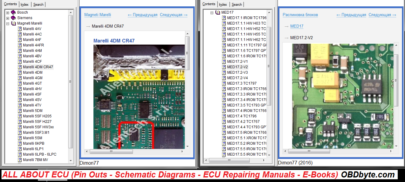Collapse the Magneti Marelli tree node
The height and width of the screenshot is (182, 405).
click(x=8, y=24)
